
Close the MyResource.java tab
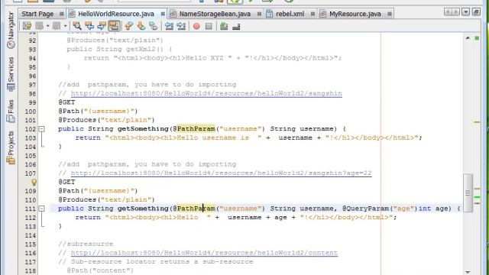pyautogui.click(x=390, y=14)
